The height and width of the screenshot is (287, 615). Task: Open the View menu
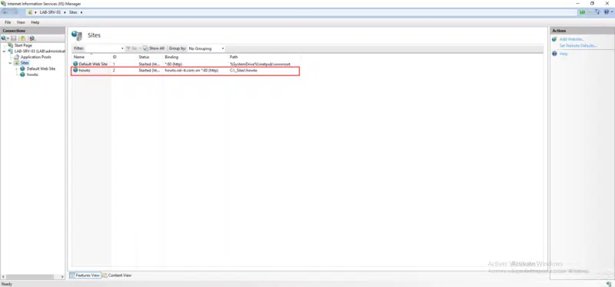point(21,22)
